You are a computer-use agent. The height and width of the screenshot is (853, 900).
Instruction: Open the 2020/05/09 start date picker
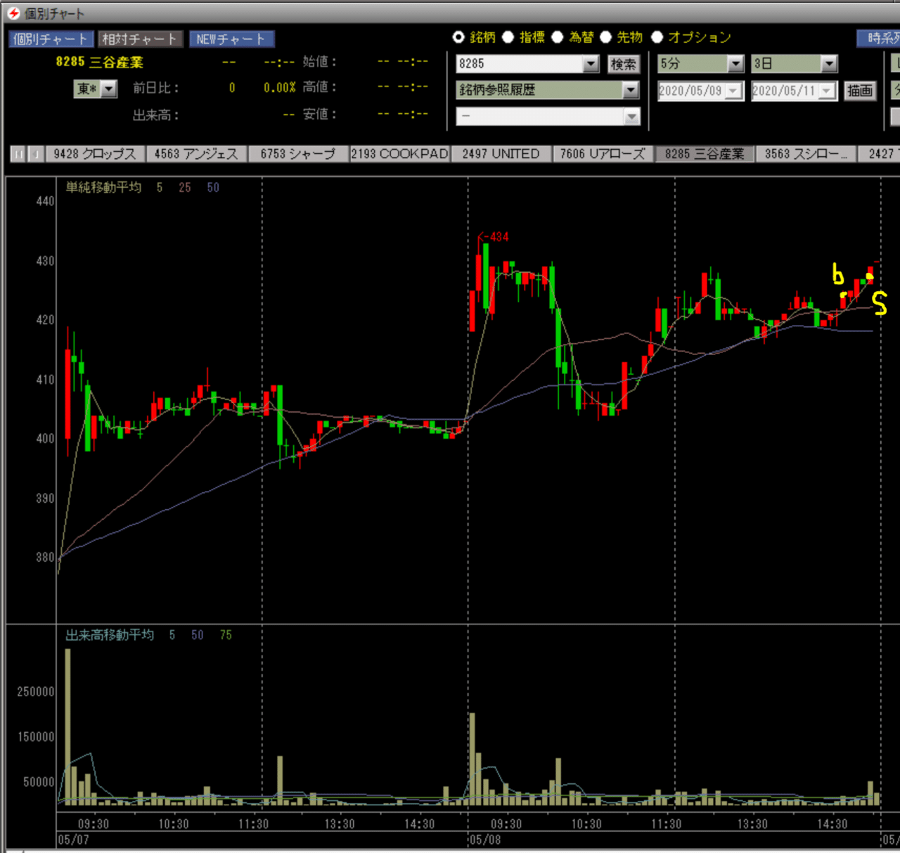pyautogui.click(x=733, y=91)
